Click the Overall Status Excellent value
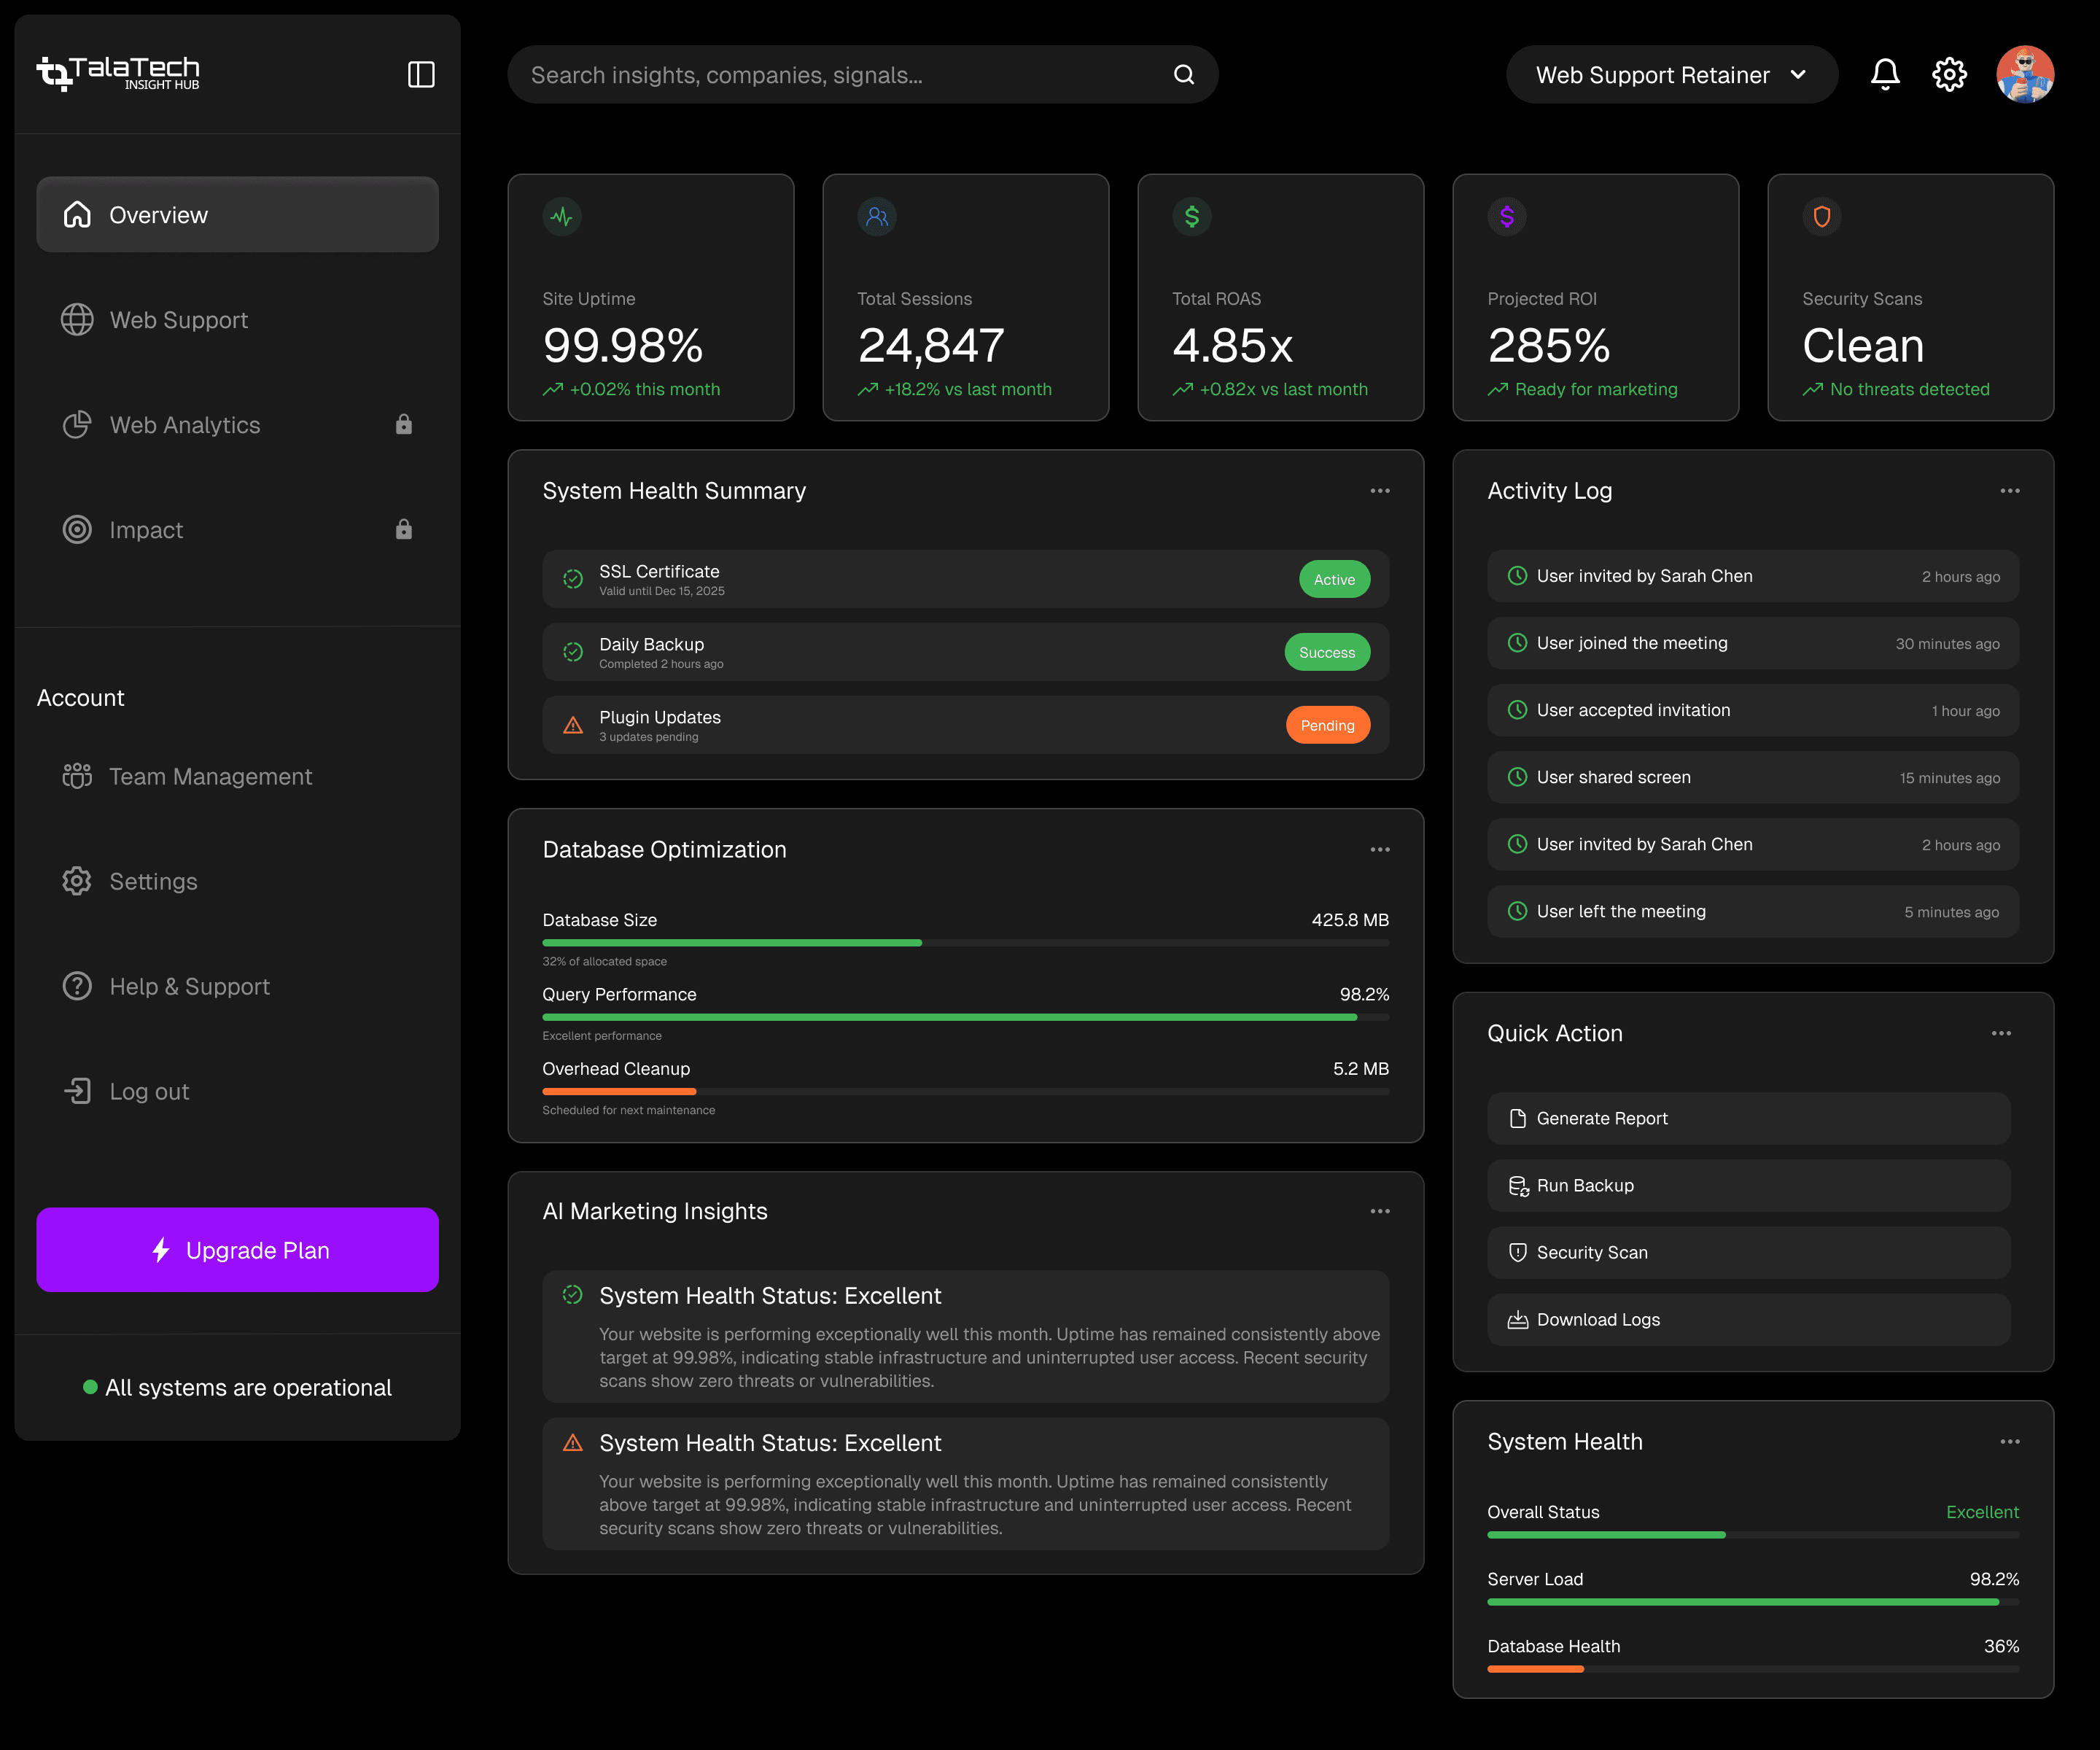This screenshot has height=1750, width=2100. tap(1982, 1512)
